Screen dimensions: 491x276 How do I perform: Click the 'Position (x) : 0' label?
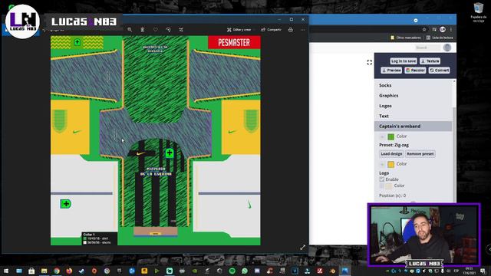[392, 195]
